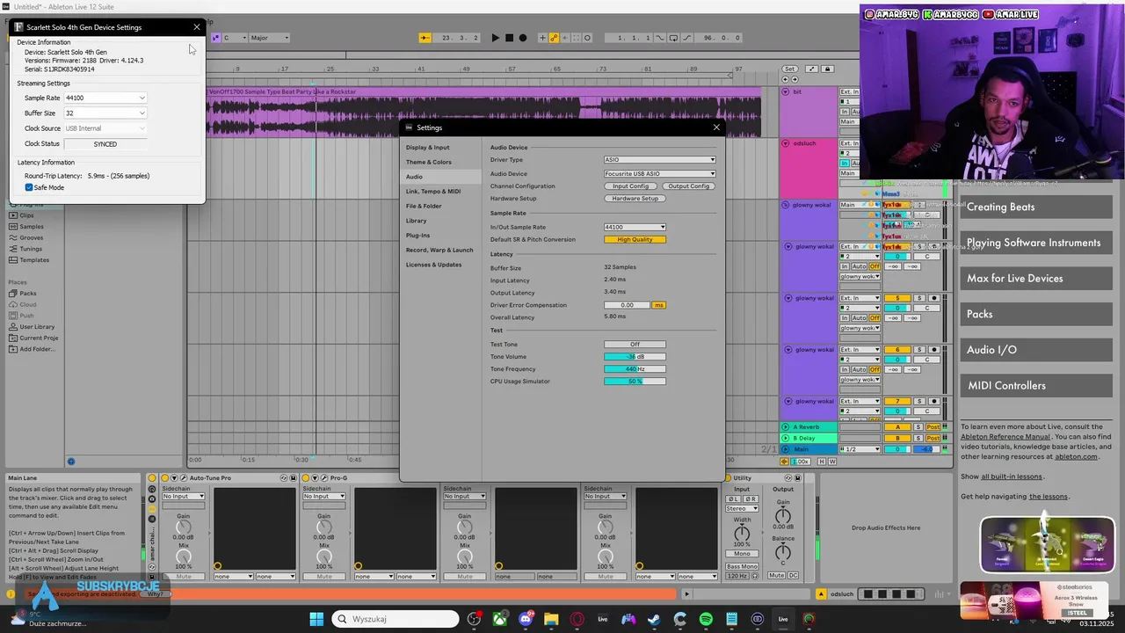Open the Auto-Tune Pro Sidechain dropdown

(184, 496)
